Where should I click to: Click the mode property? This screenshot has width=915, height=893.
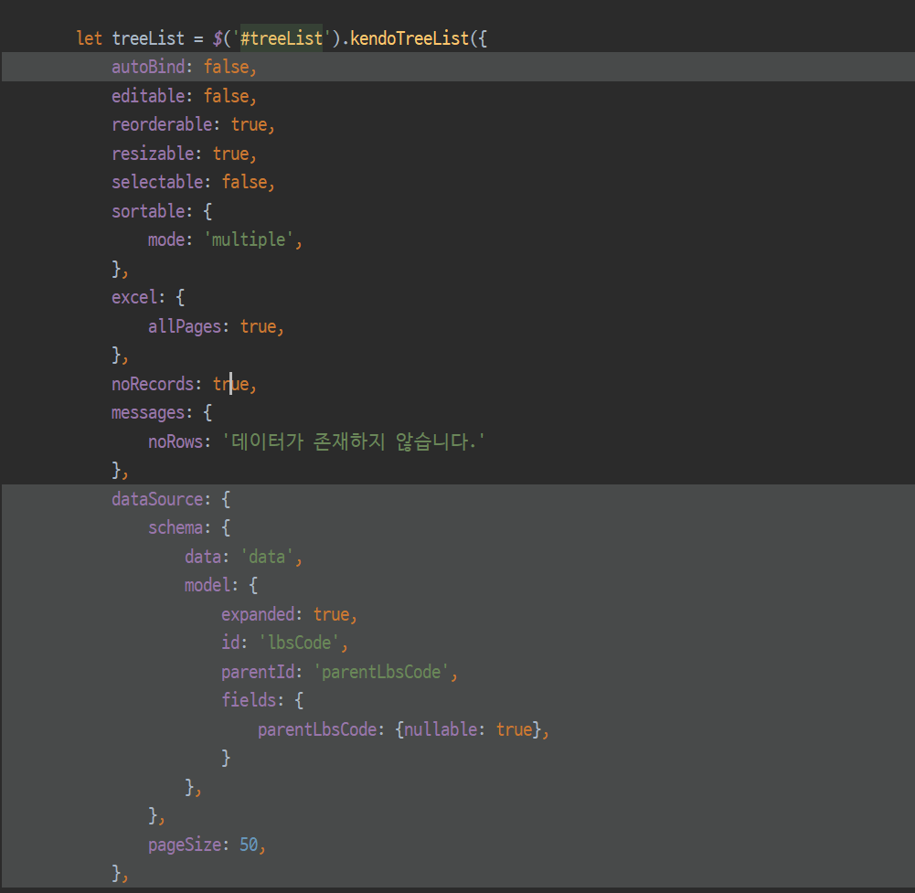(167, 239)
